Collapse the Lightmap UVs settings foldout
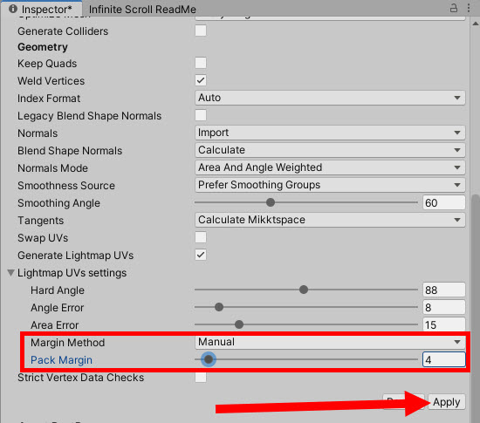This screenshot has height=423, width=480. coord(11,272)
